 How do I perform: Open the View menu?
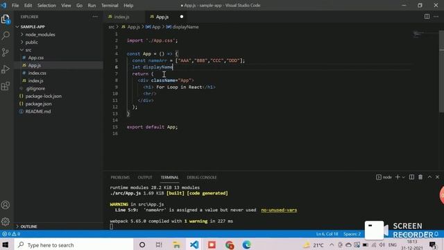pos(66,6)
